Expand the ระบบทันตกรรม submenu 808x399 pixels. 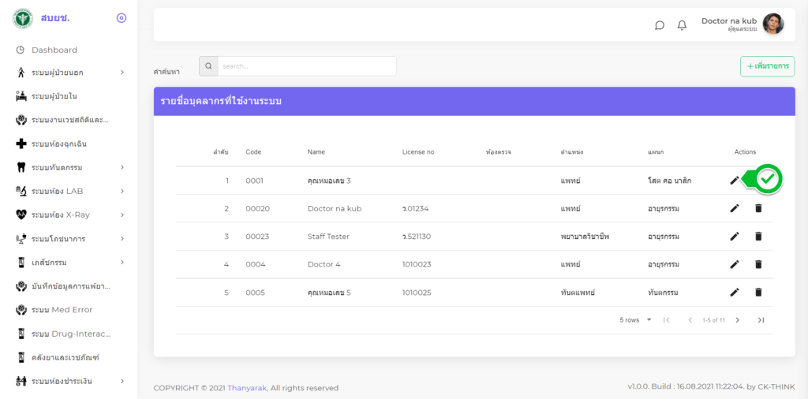coord(69,167)
